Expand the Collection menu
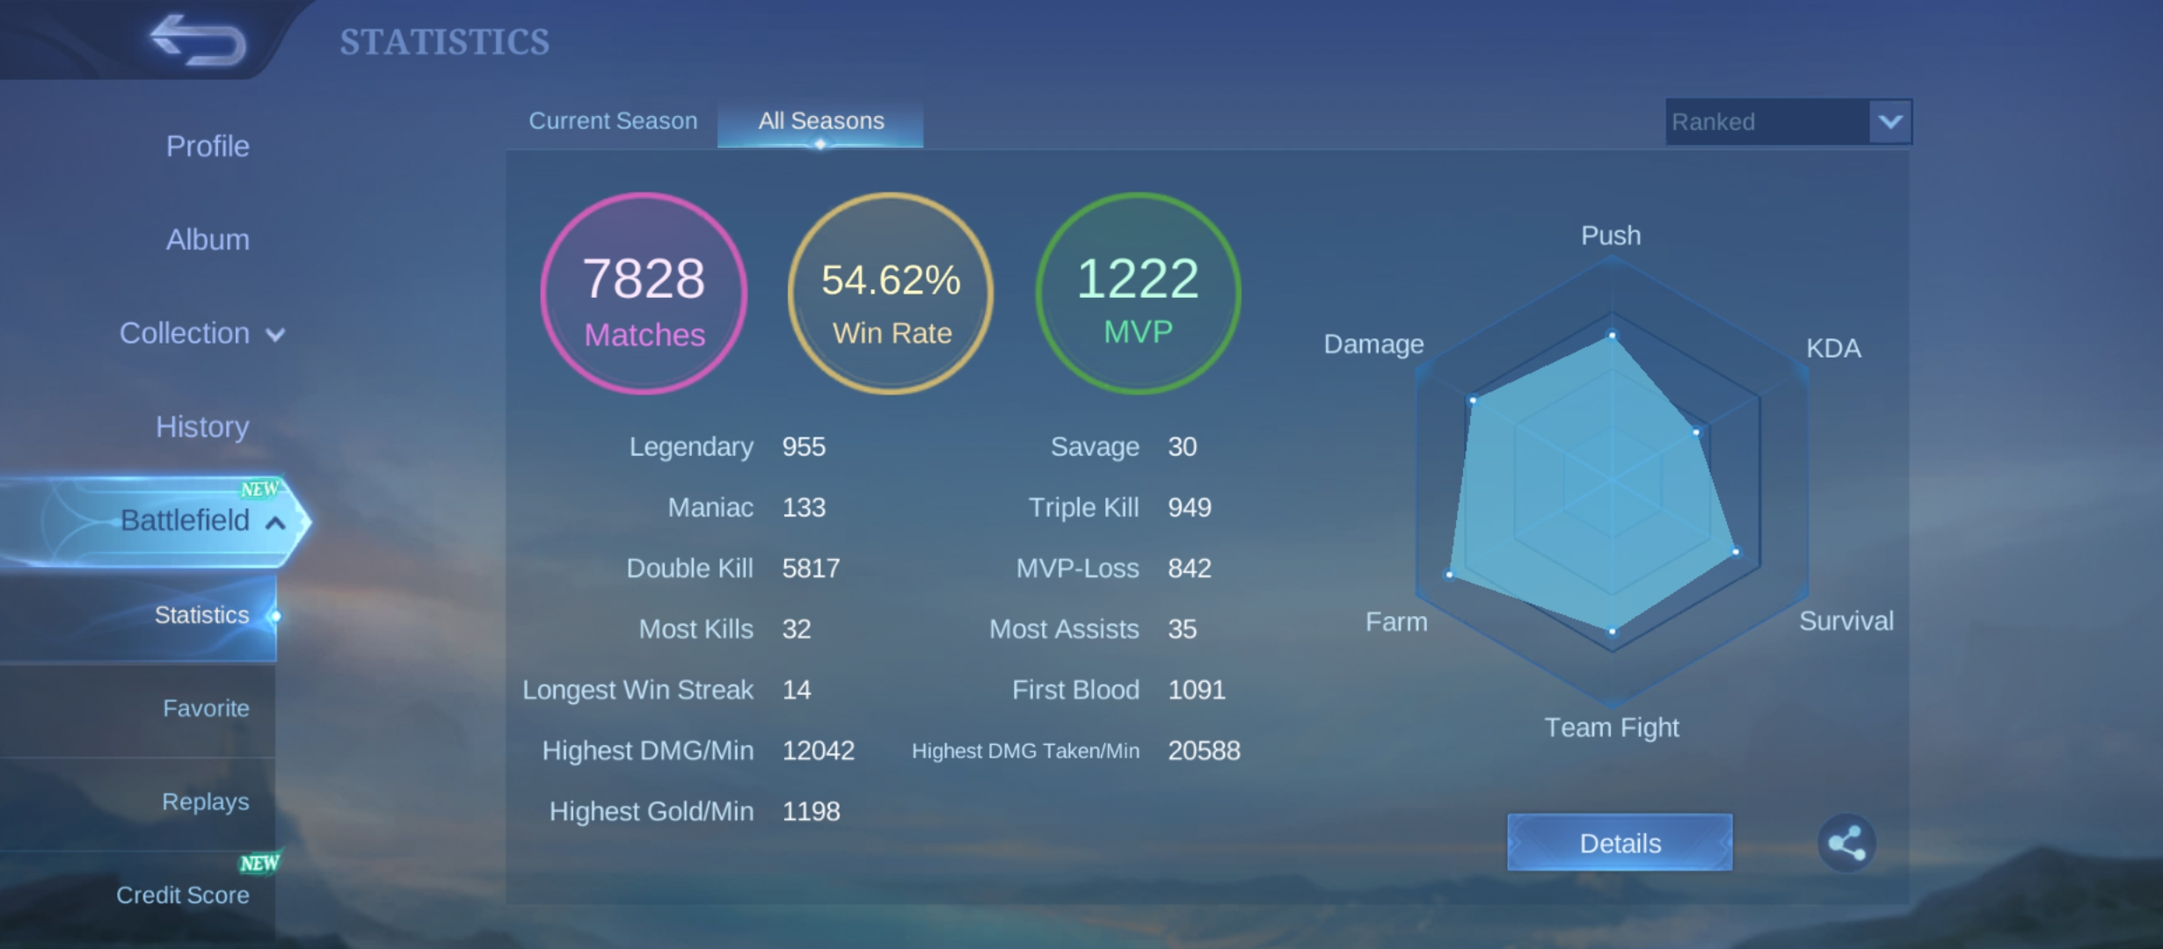The width and height of the screenshot is (2163, 949). pos(201,333)
